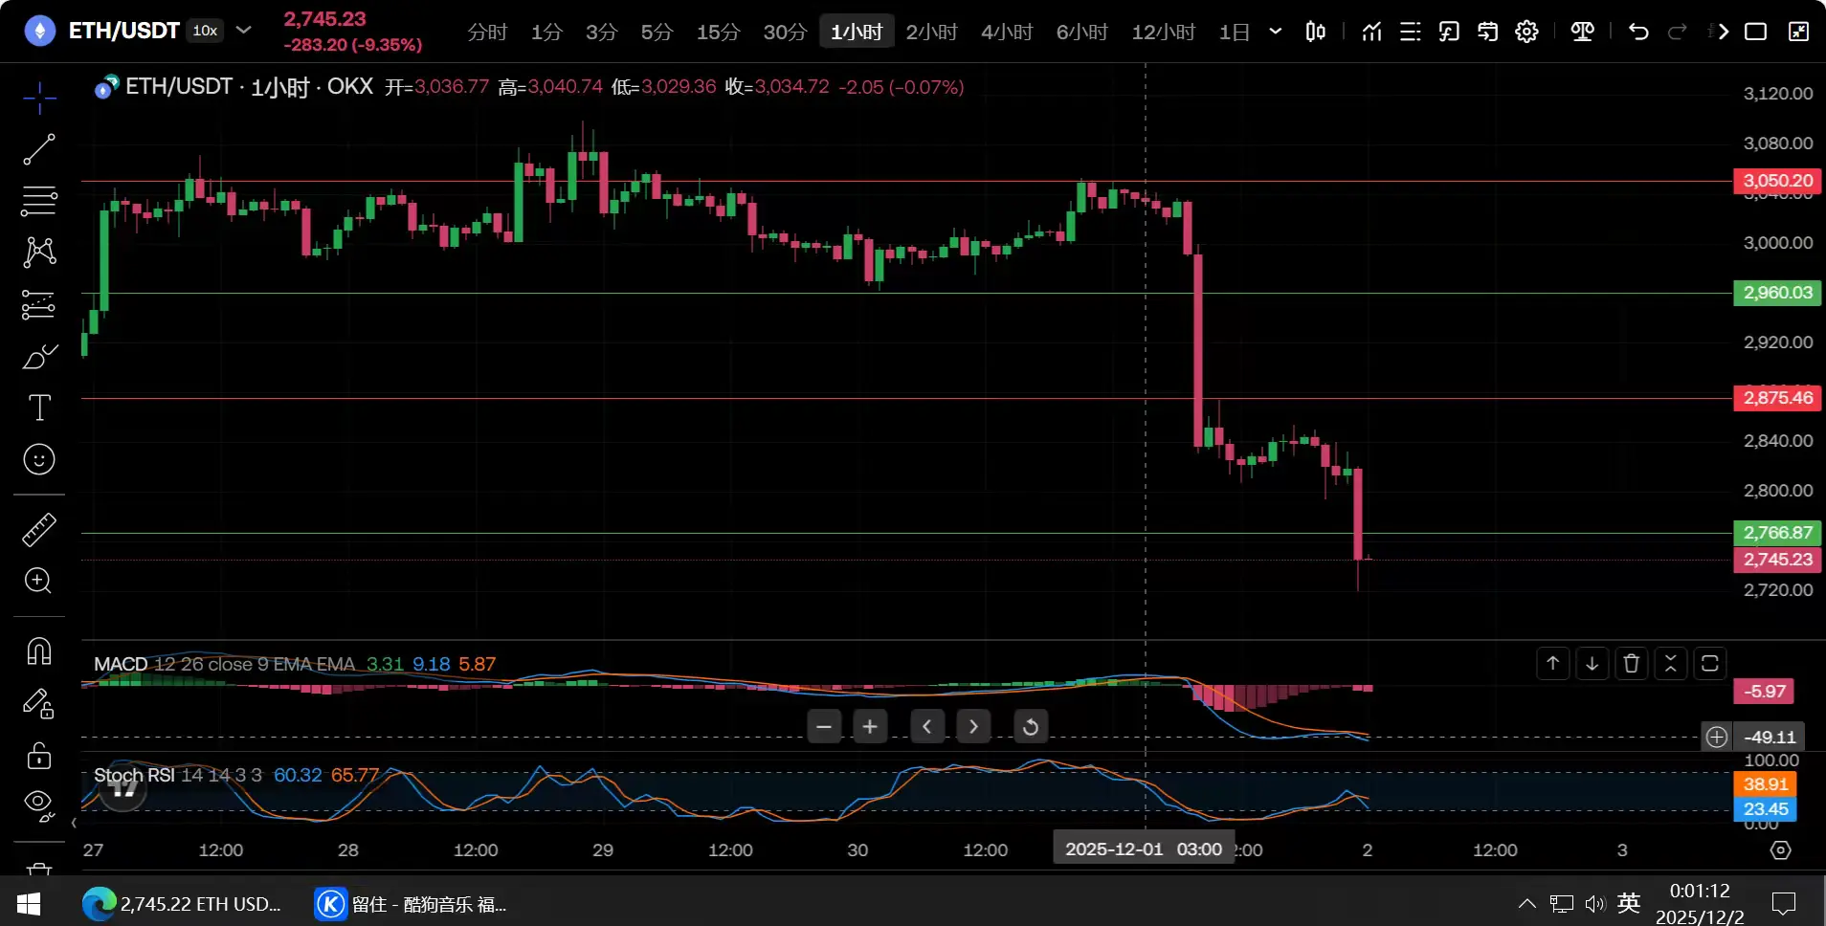Add price alert at -49.11 plus icon
The height and width of the screenshot is (926, 1826).
1717,737
